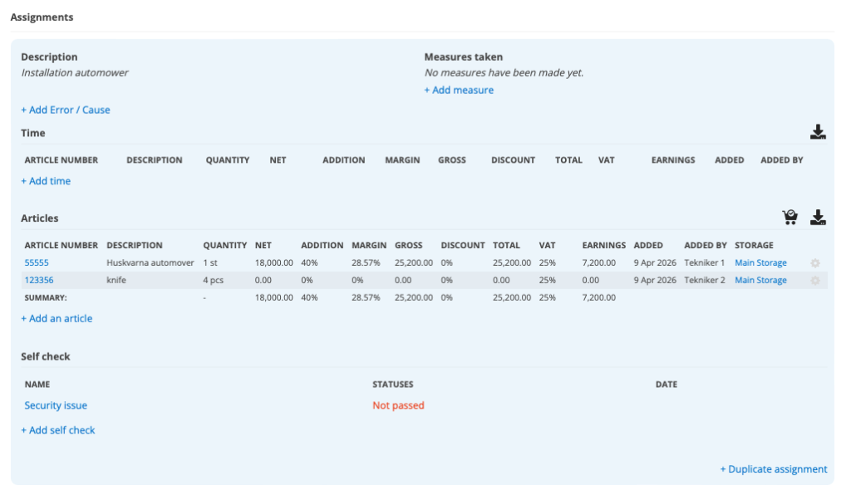Click the 'Huskvarna automover' description cell
The height and width of the screenshot is (495, 851).
(x=150, y=262)
